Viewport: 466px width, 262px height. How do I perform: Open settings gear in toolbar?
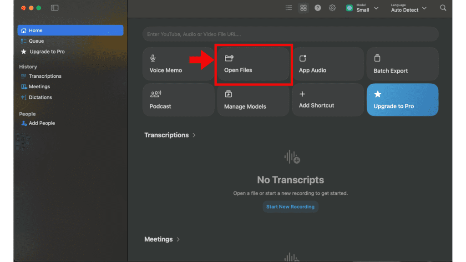pyautogui.click(x=332, y=8)
